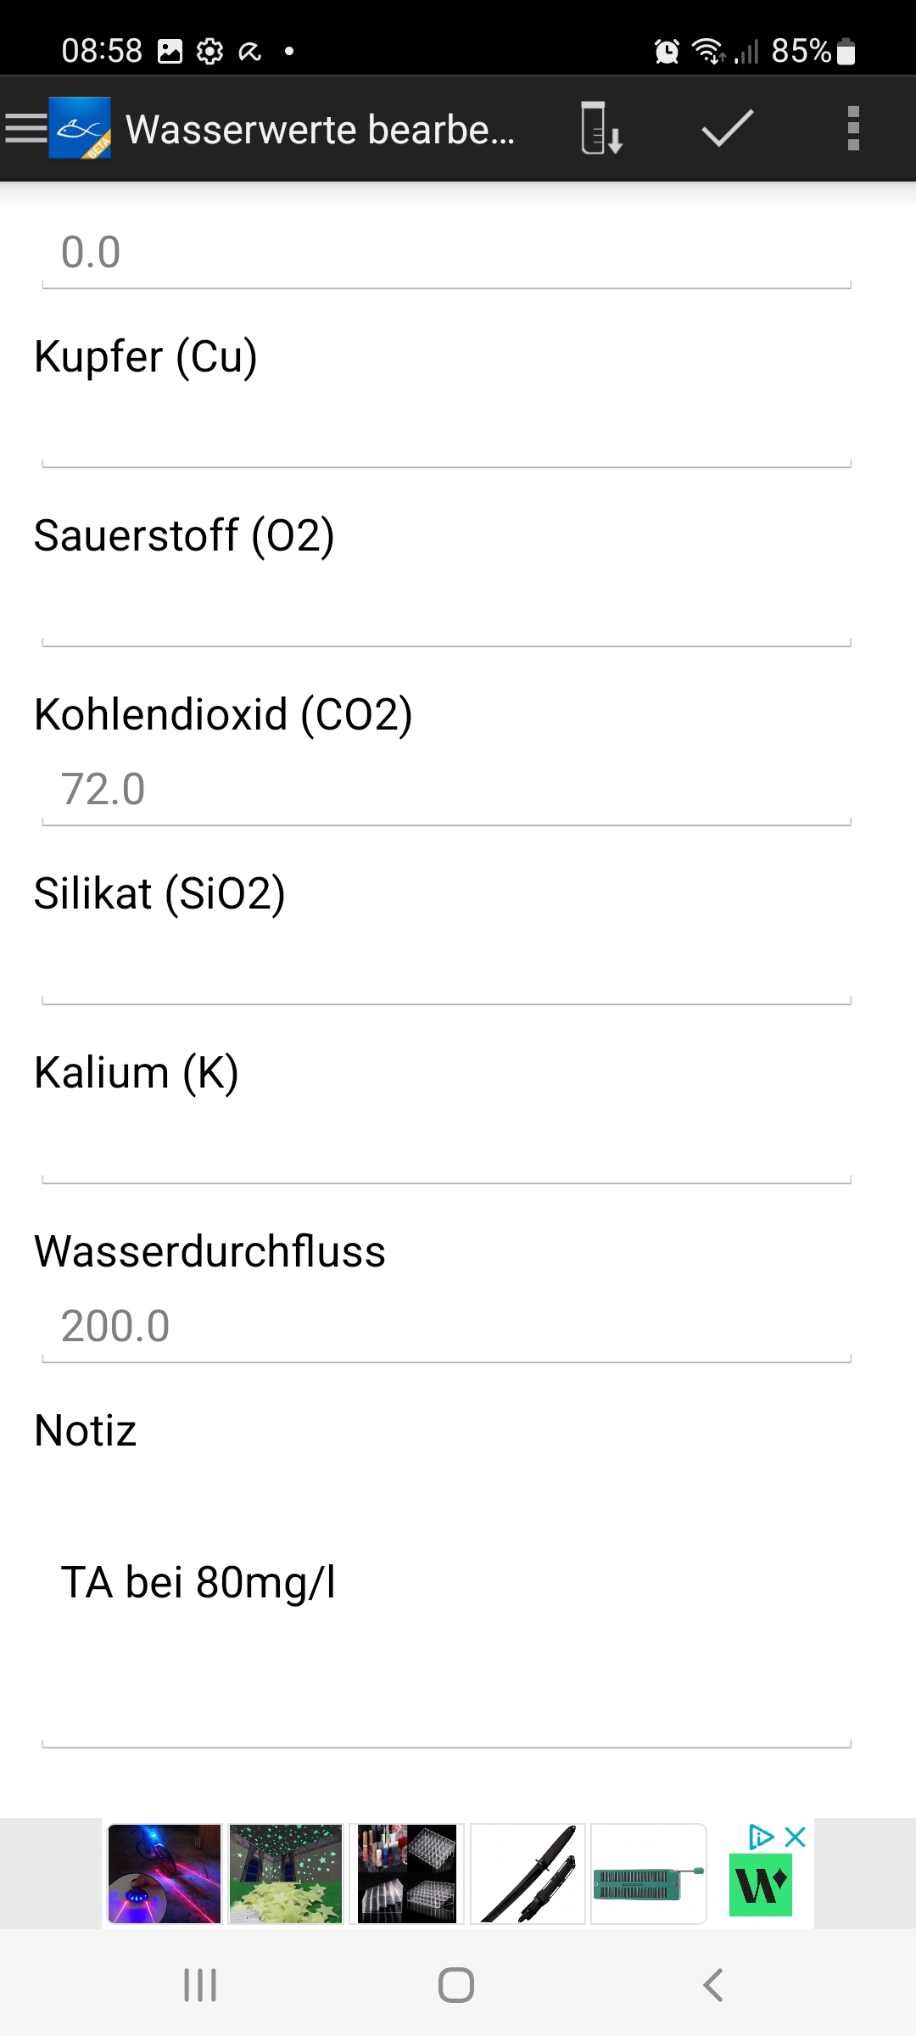Tap the Sauerstoff (O2) input field

tap(446, 612)
